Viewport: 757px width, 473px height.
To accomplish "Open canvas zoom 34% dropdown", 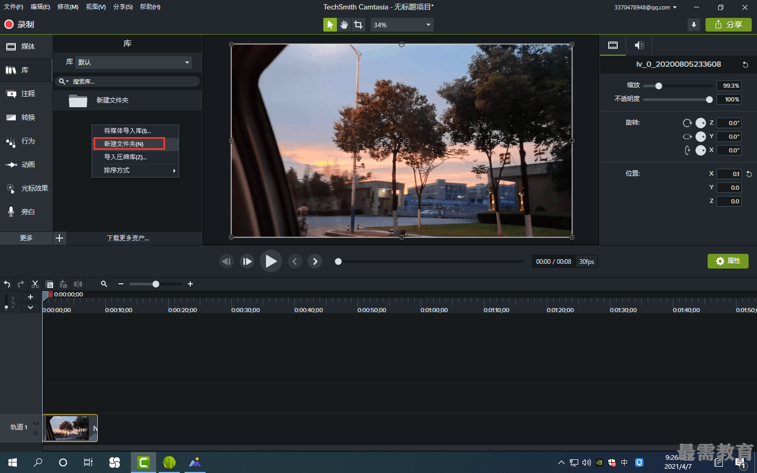I will 402,25.
